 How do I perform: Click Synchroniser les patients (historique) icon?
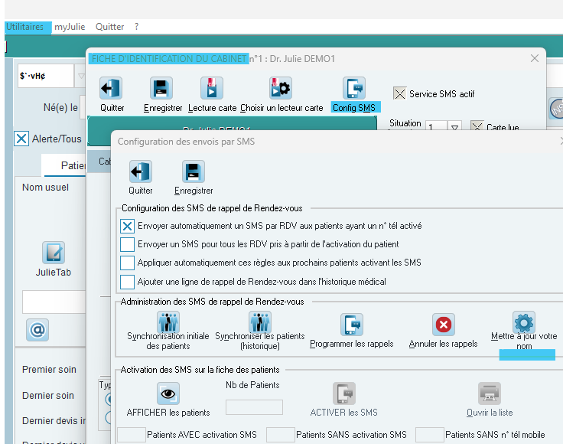(260, 322)
